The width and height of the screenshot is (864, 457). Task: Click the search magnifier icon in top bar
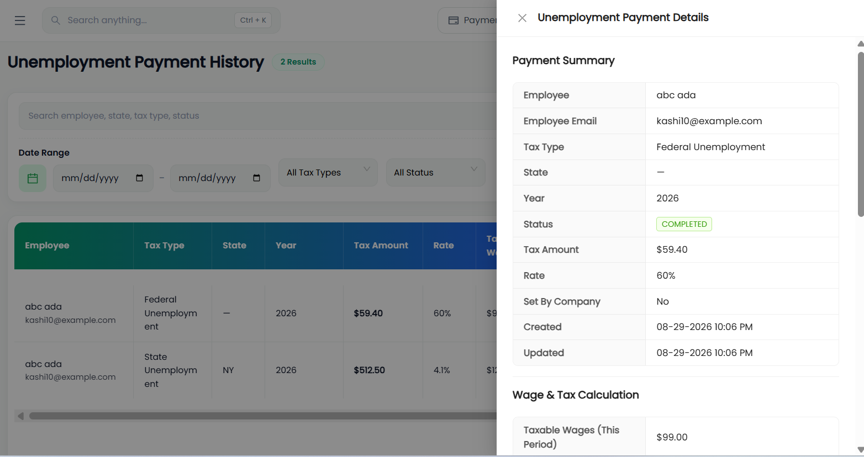pos(55,20)
